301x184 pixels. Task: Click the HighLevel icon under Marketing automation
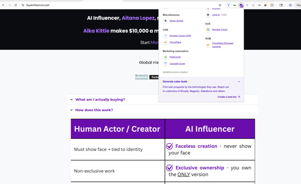[x=166, y=57]
